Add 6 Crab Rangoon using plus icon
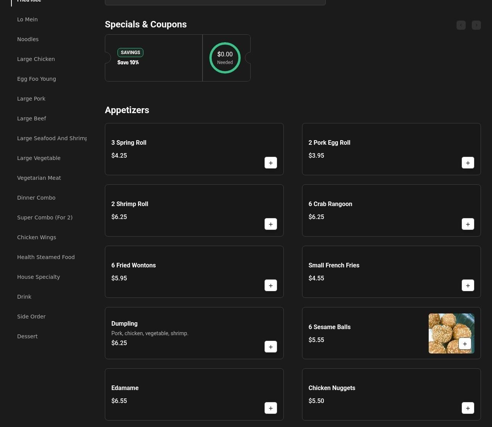Image resolution: width=492 pixels, height=427 pixels. 468,224
